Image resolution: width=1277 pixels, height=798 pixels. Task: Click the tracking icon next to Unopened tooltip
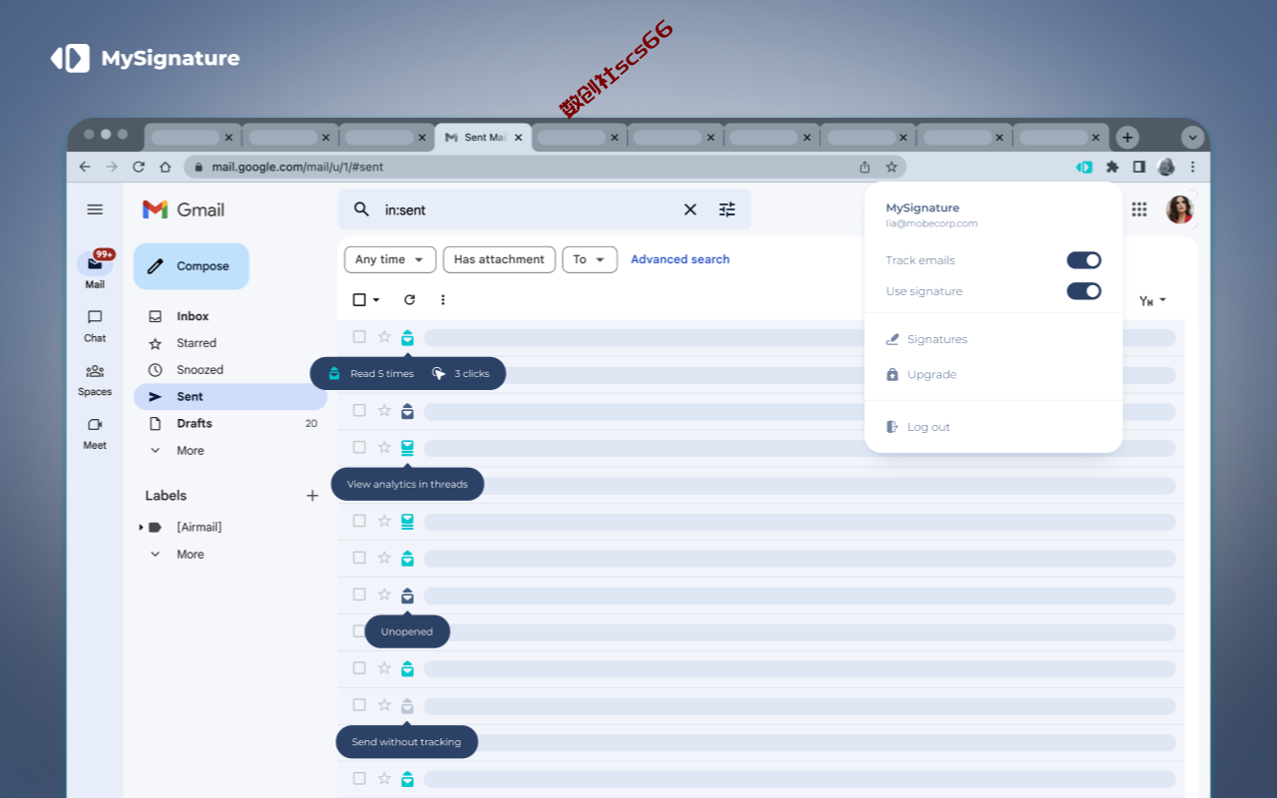tap(407, 596)
